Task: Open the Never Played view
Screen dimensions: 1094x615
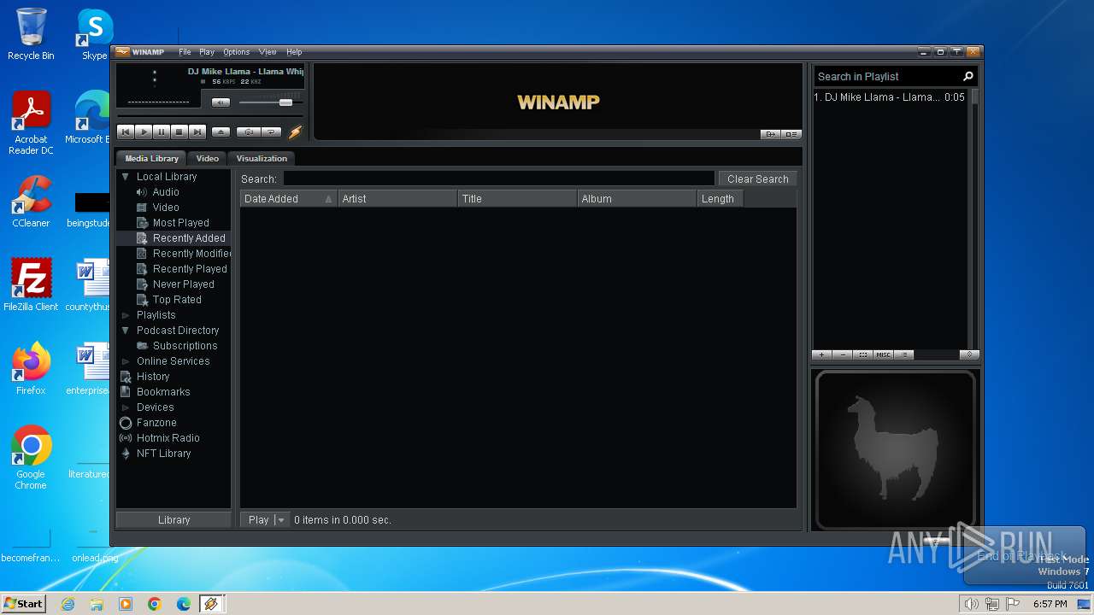Action: click(x=183, y=284)
